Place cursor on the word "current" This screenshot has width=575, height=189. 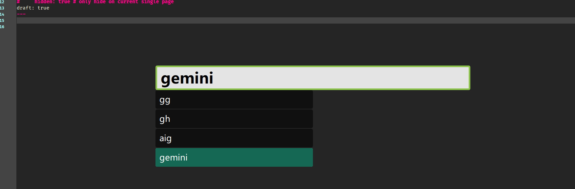pos(128,2)
